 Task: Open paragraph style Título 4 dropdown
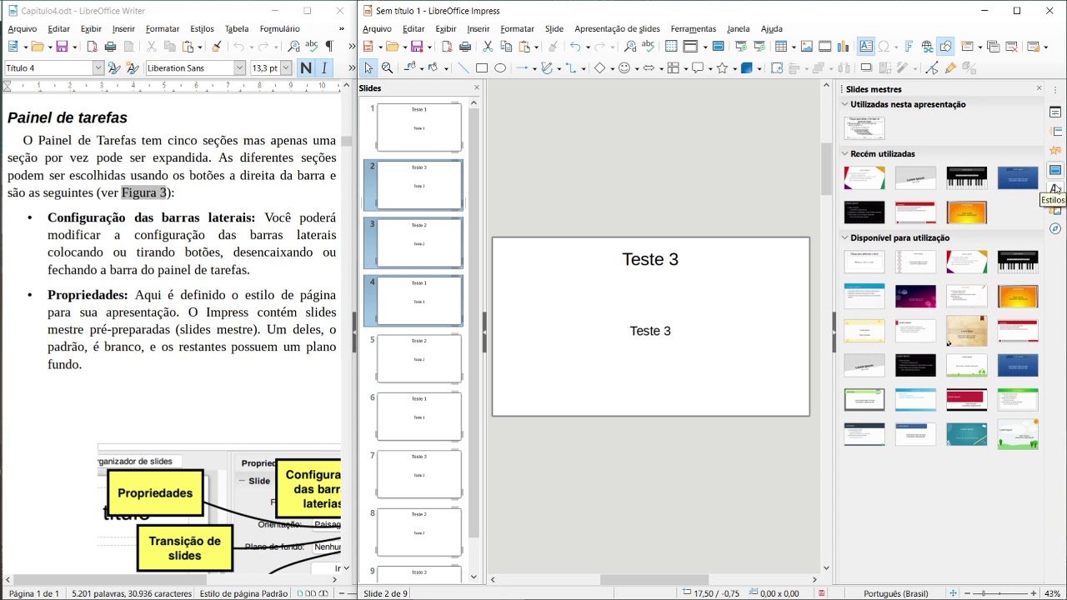(98, 68)
